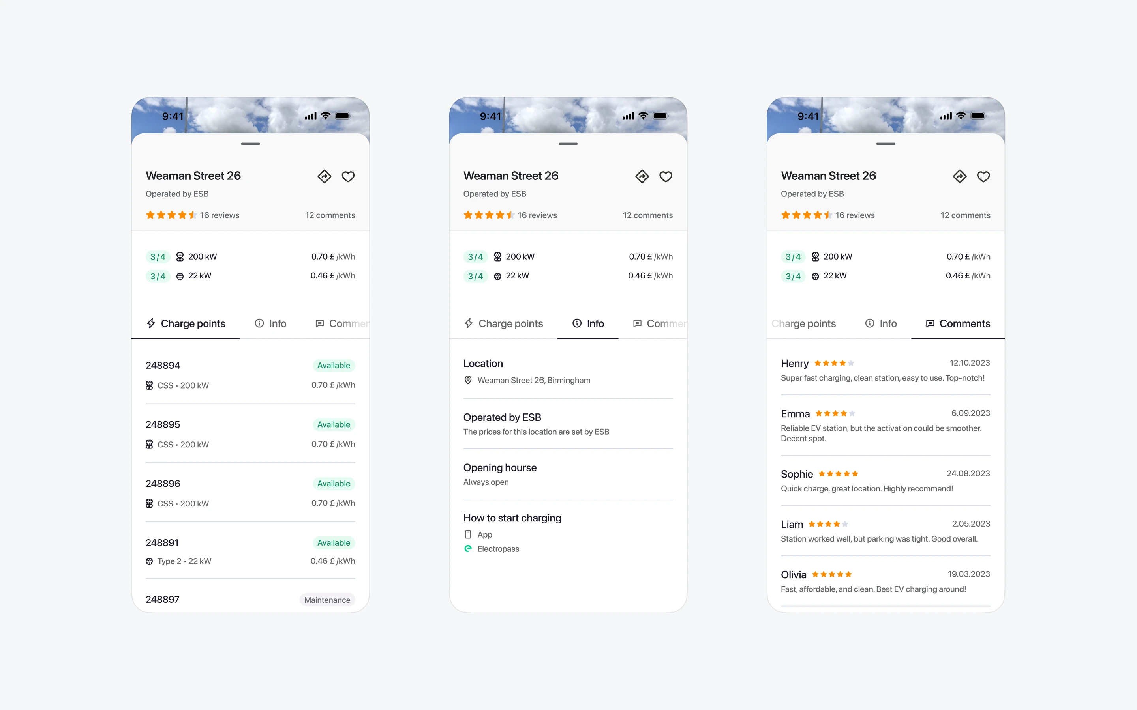Tap directions icon on left phone screen
Image resolution: width=1137 pixels, height=710 pixels.
324,177
